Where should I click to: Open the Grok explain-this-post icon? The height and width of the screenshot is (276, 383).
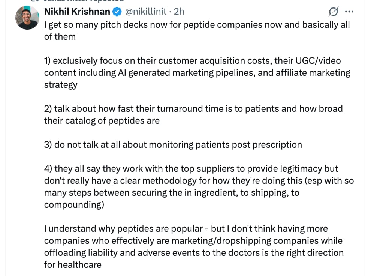pos(332,12)
